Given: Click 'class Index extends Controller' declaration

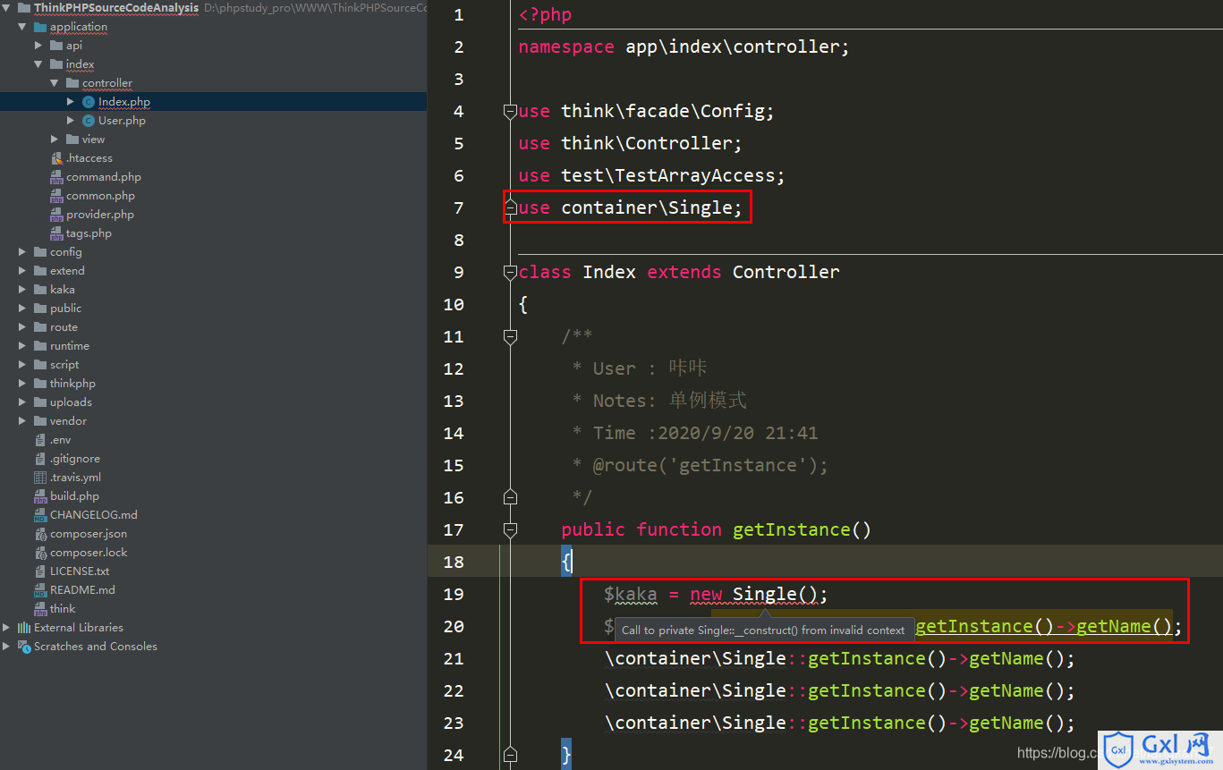Looking at the screenshot, I should tap(679, 272).
